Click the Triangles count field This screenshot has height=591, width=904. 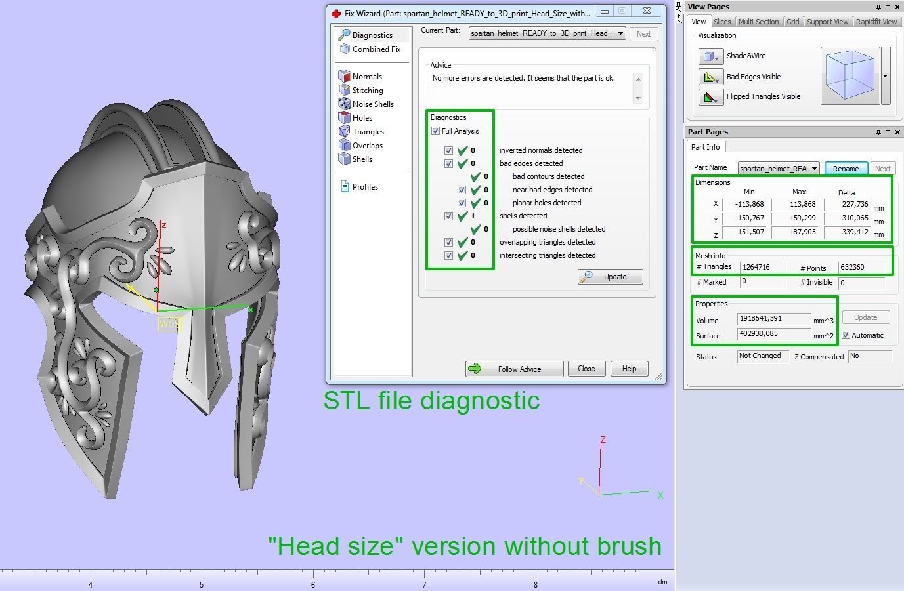[x=763, y=267]
